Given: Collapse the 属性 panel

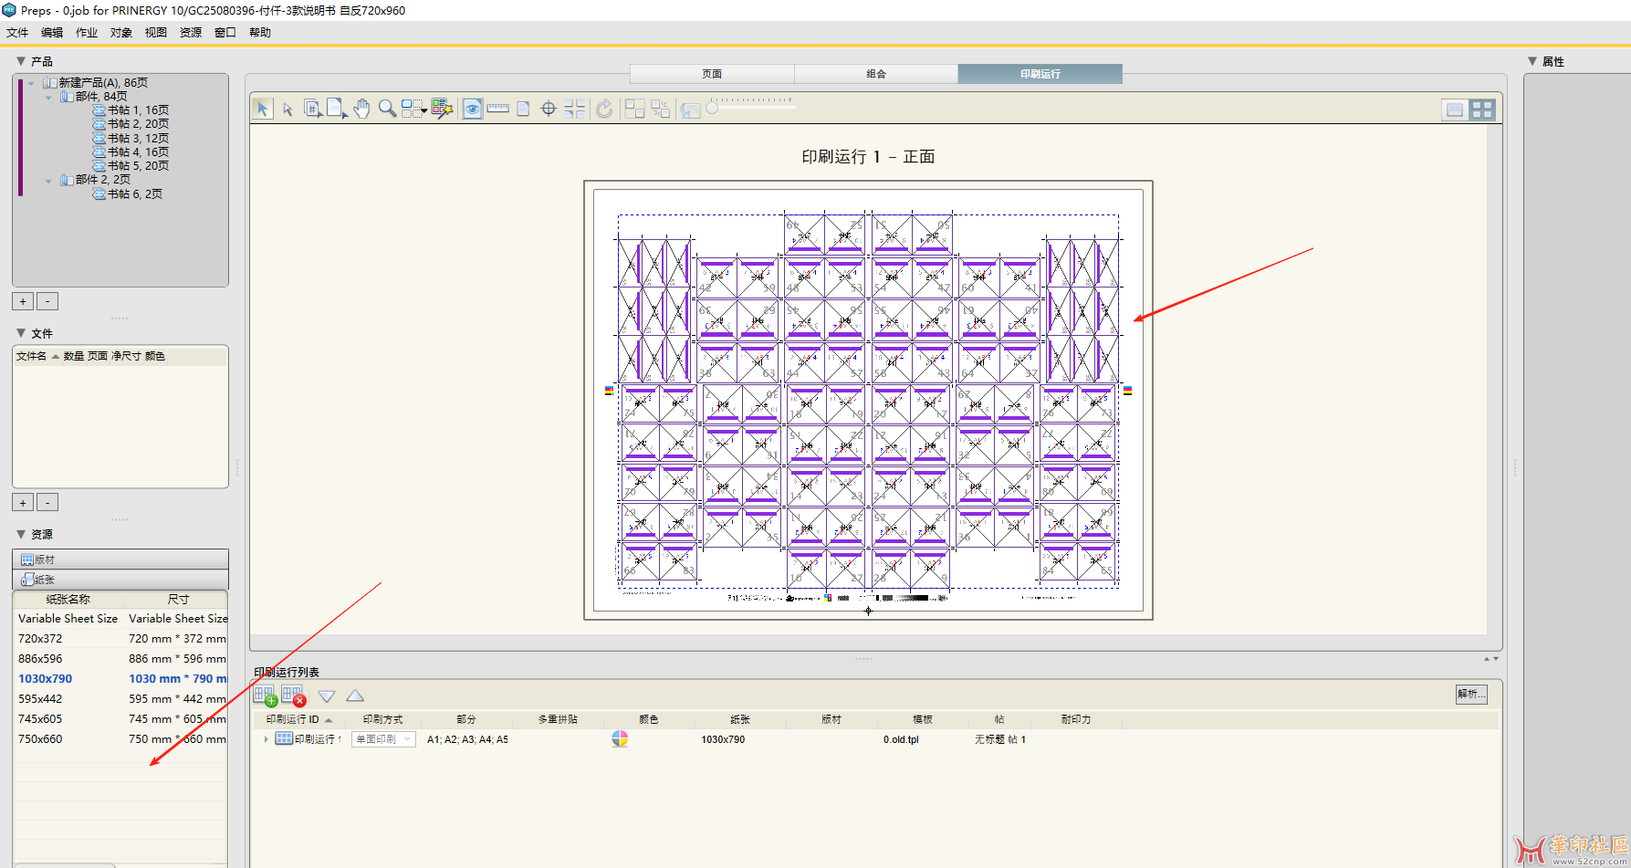Looking at the screenshot, I should [1532, 61].
